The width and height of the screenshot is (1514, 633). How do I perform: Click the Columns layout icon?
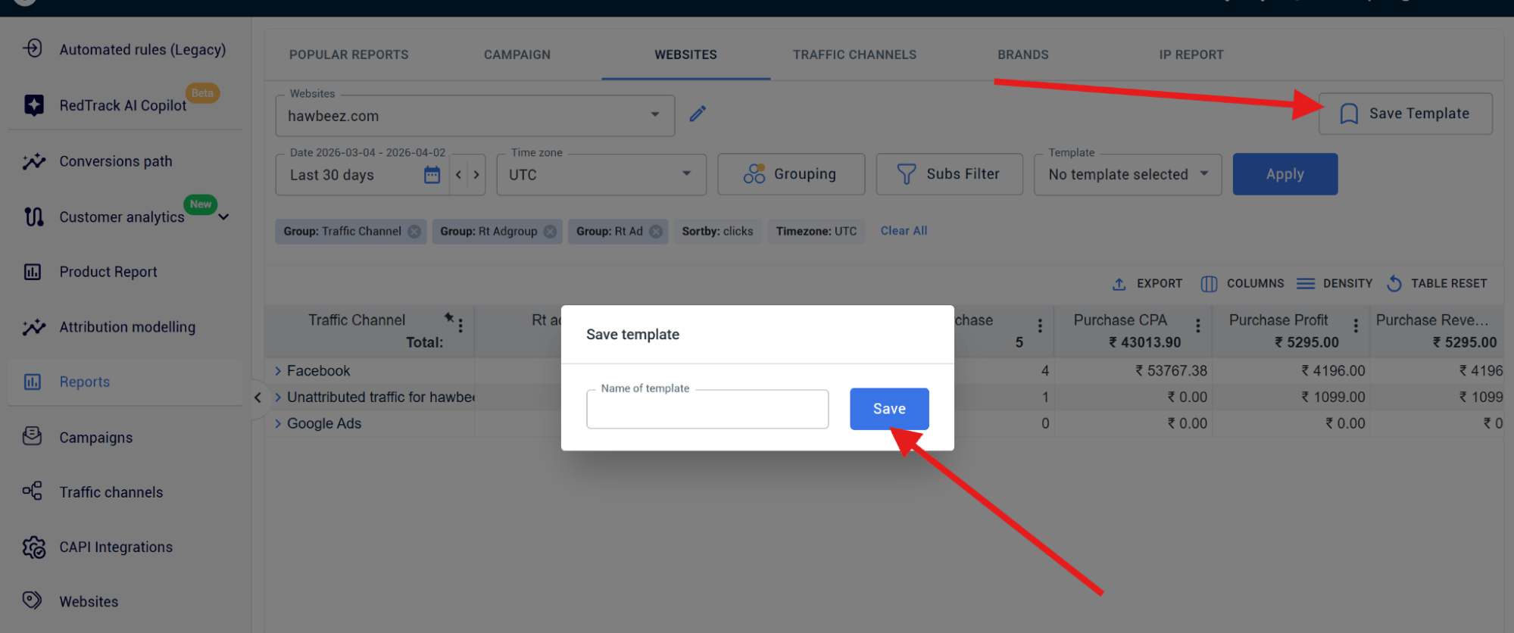coord(1209,284)
